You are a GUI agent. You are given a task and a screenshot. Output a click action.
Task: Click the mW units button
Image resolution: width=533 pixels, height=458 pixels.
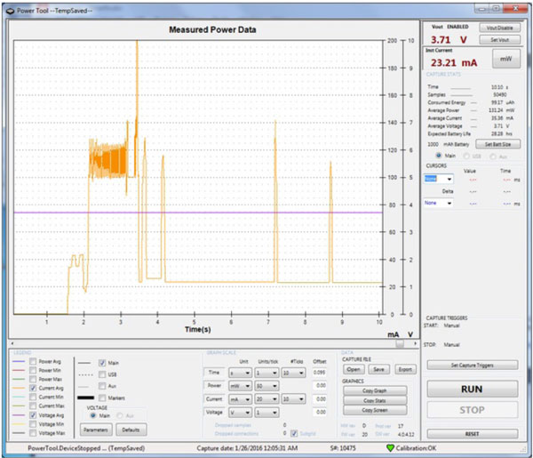tap(506, 60)
